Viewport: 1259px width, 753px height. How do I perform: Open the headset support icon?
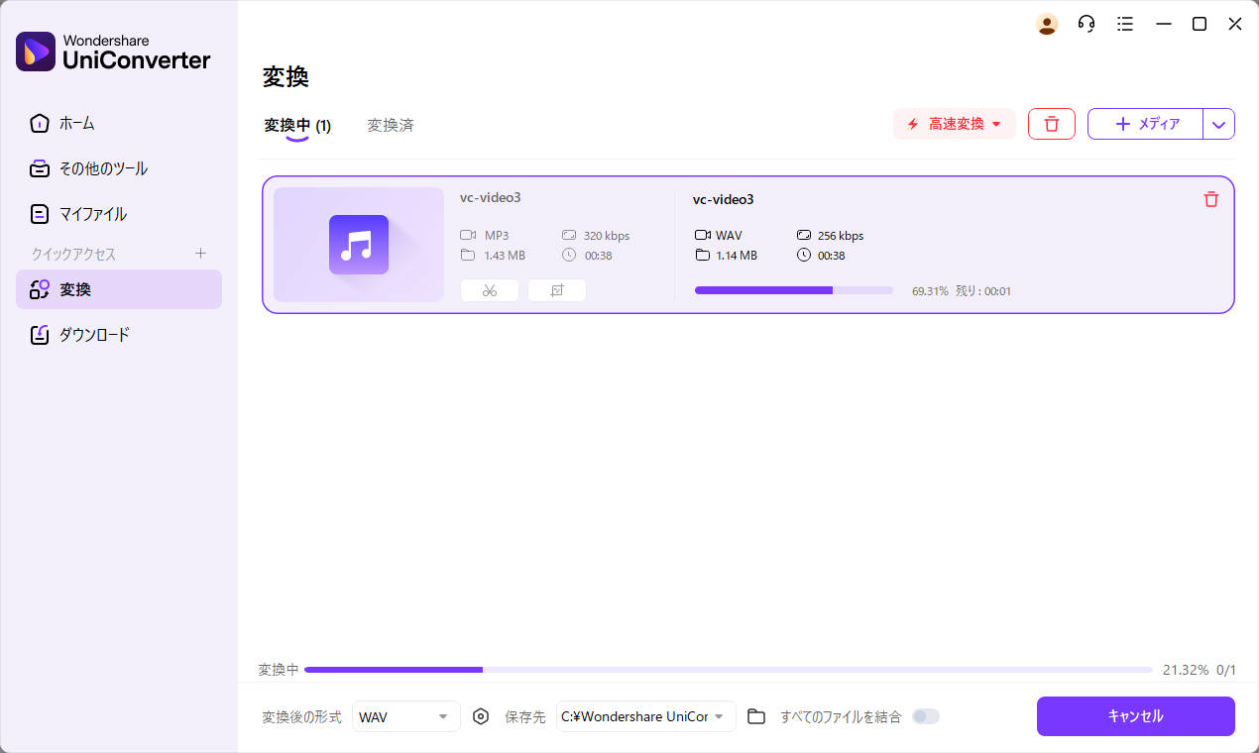tap(1087, 24)
